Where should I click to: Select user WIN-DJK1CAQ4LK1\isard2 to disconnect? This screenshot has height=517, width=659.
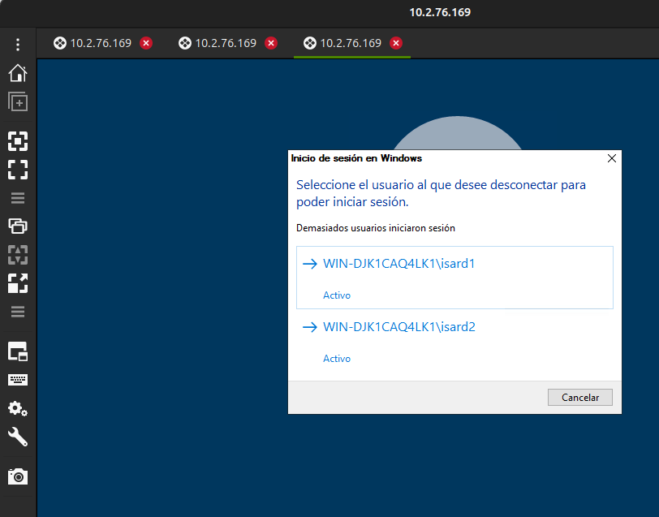tap(398, 327)
